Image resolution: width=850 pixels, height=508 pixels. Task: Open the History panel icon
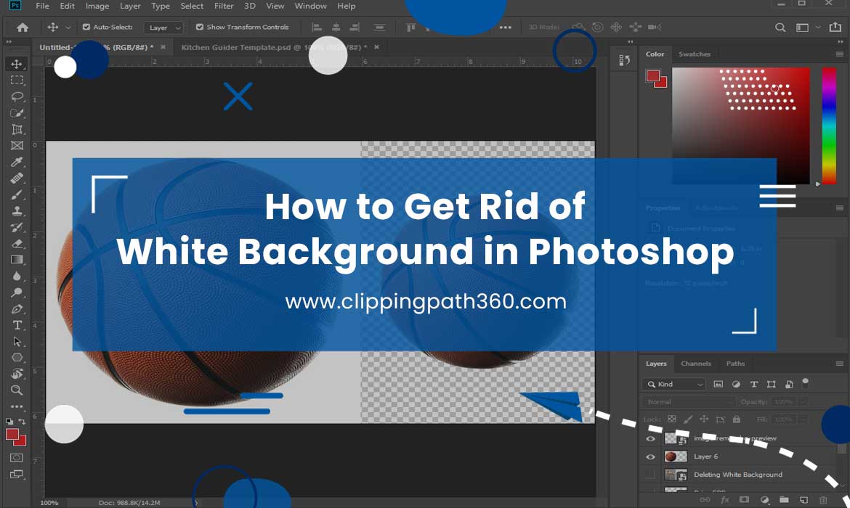[x=624, y=61]
